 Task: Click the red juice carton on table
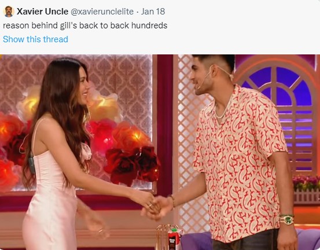click(173, 239)
